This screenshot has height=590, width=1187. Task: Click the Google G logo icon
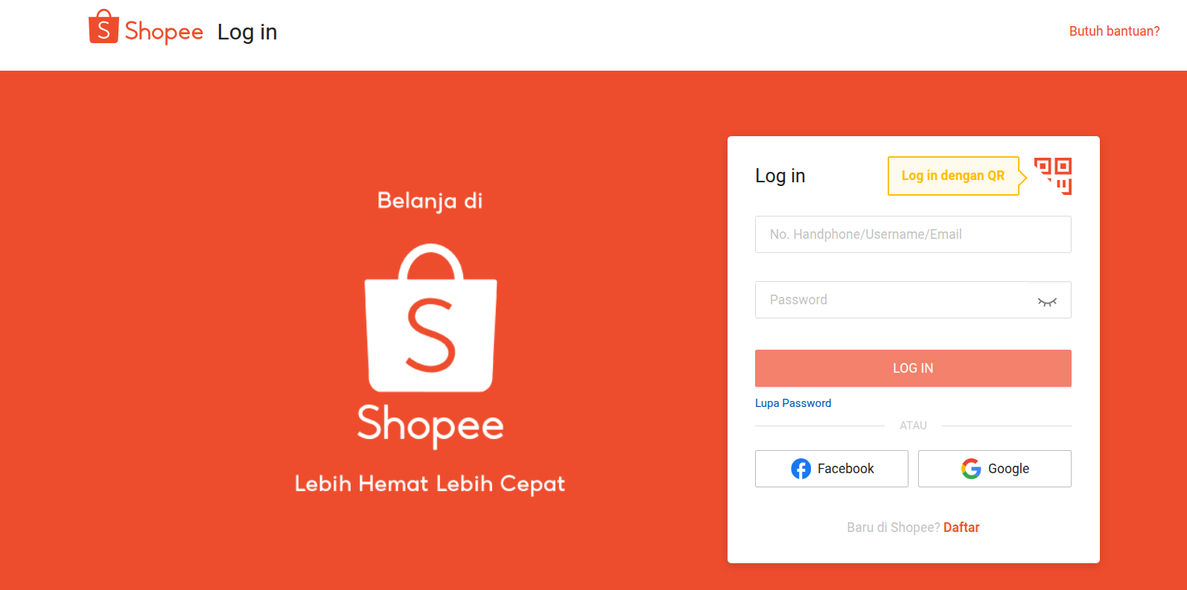(x=971, y=469)
